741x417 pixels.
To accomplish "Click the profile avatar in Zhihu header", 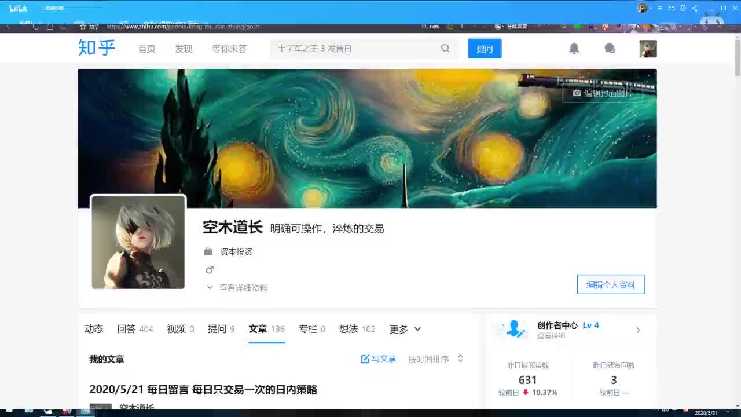I will click(x=648, y=49).
